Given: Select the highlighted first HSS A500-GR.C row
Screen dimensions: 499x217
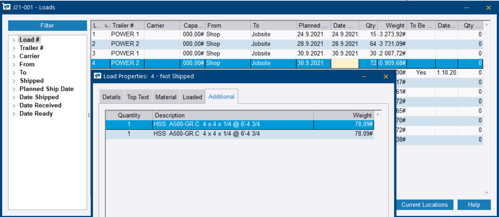Looking at the screenshot, I should pos(239,124).
